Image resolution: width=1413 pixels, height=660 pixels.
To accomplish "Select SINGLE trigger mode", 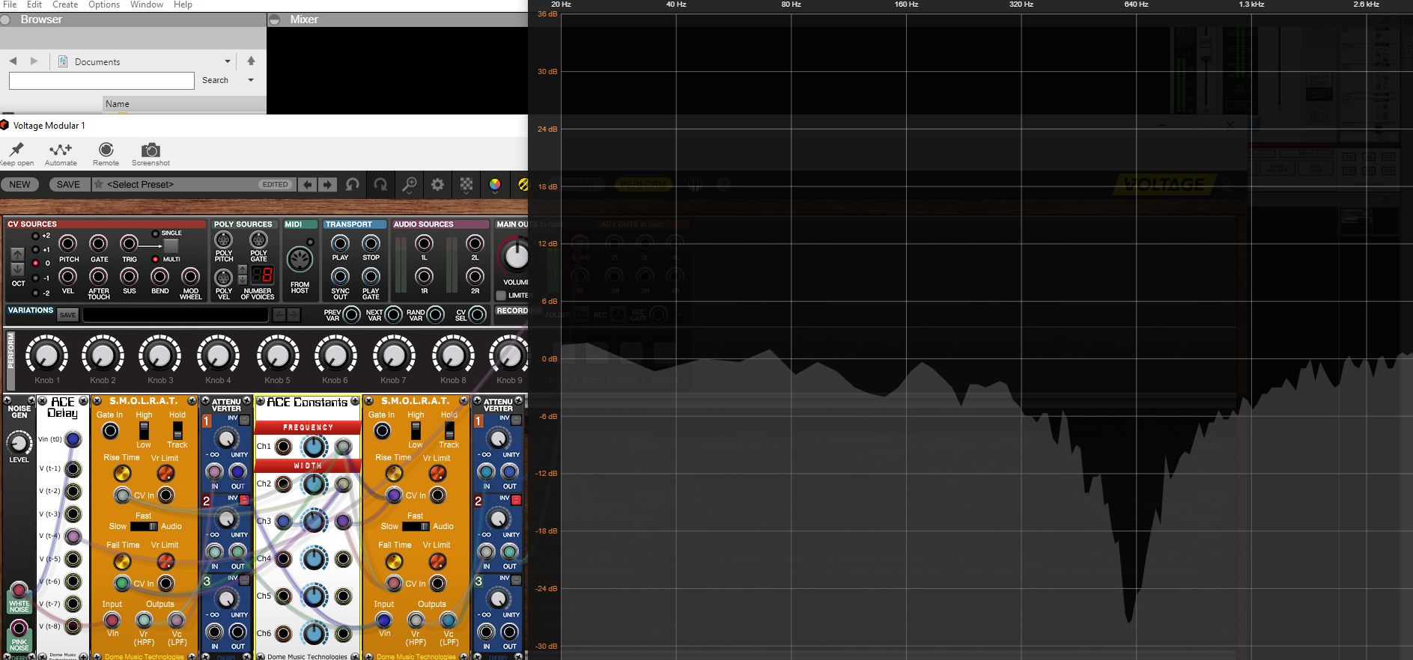I will click(x=155, y=233).
